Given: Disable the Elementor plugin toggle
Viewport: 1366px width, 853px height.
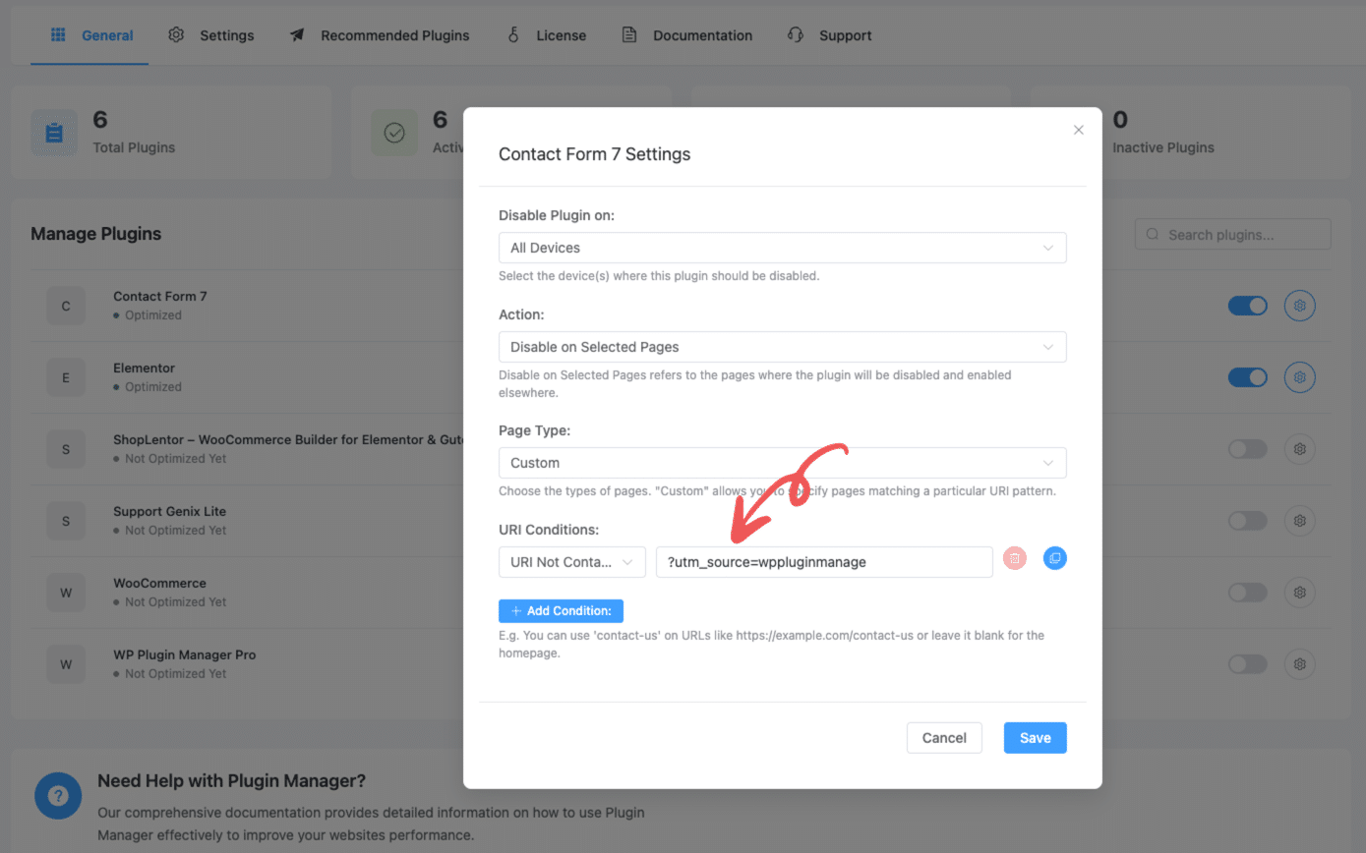Looking at the screenshot, I should [1247, 377].
